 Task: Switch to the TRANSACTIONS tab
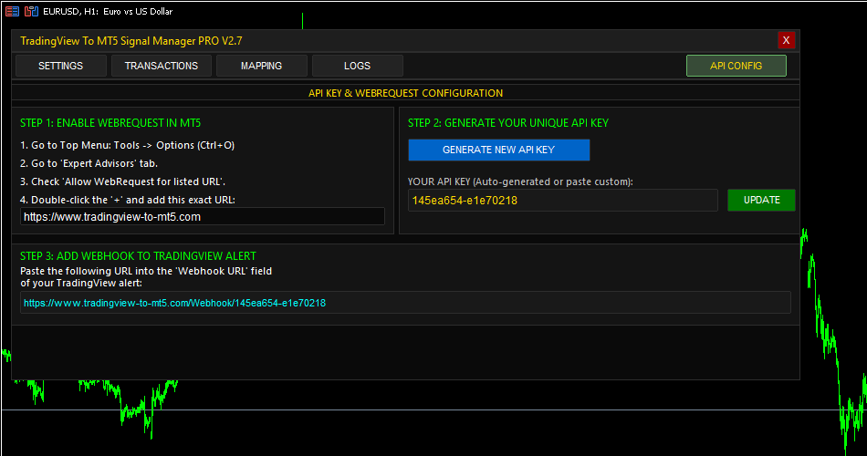coord(162,66)
